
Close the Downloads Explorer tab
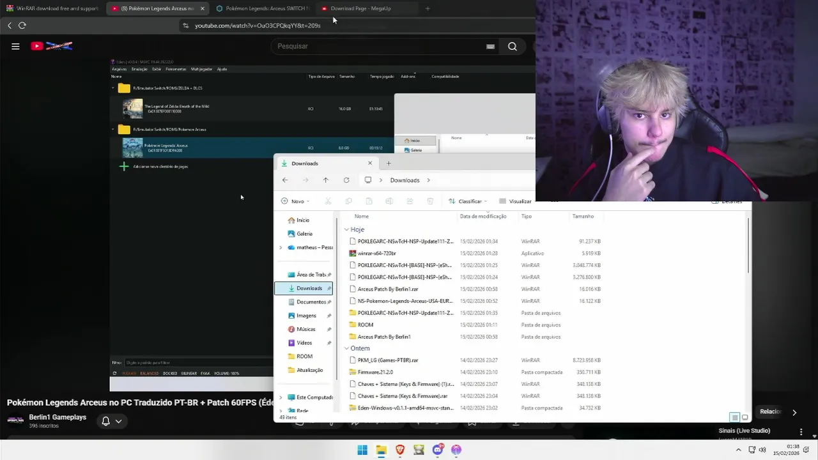[369, 163]
